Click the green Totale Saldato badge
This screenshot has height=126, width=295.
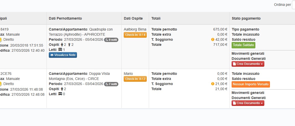(243, 45)
